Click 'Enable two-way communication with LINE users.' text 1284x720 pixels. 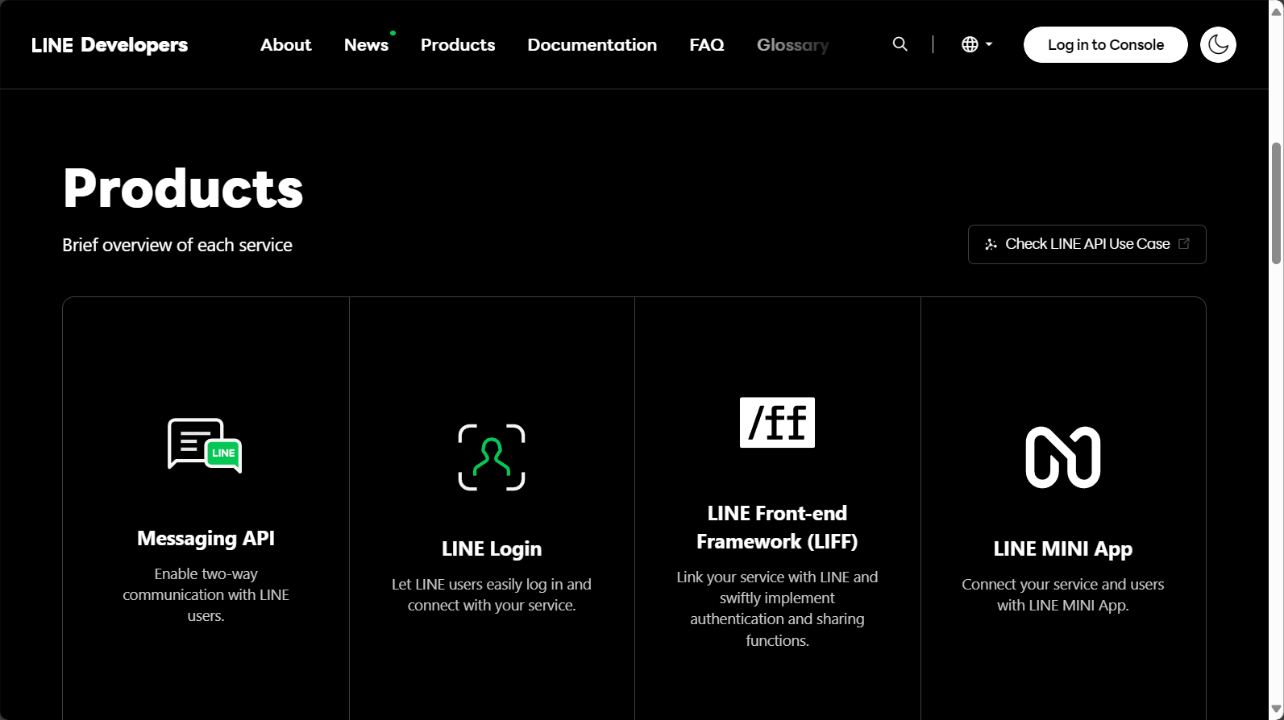click(x=206, y=594)
